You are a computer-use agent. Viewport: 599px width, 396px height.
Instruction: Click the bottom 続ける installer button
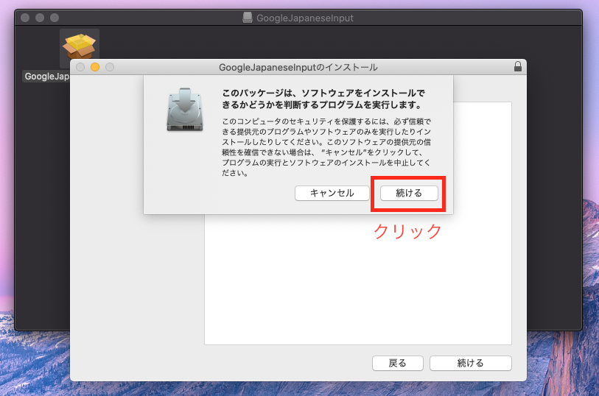tap(470, 363)
